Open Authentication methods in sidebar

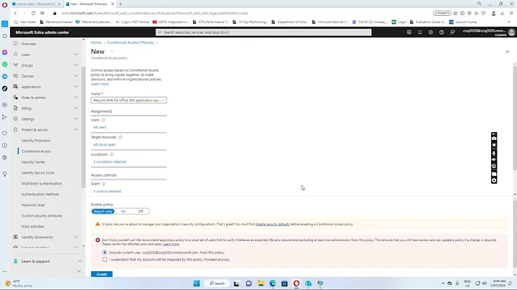40,195
